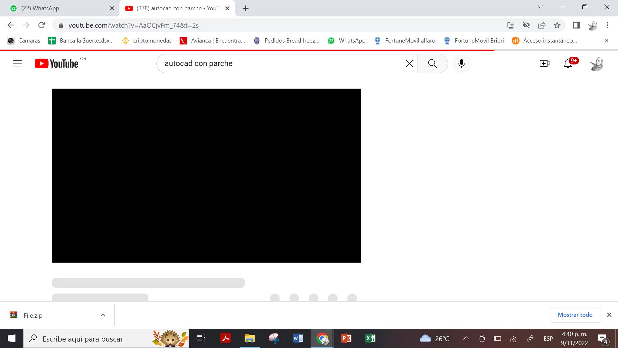The height and width of the screenshot is (348, 618).
Task: Open the Avianca bookmark
Action: (212, 41)
